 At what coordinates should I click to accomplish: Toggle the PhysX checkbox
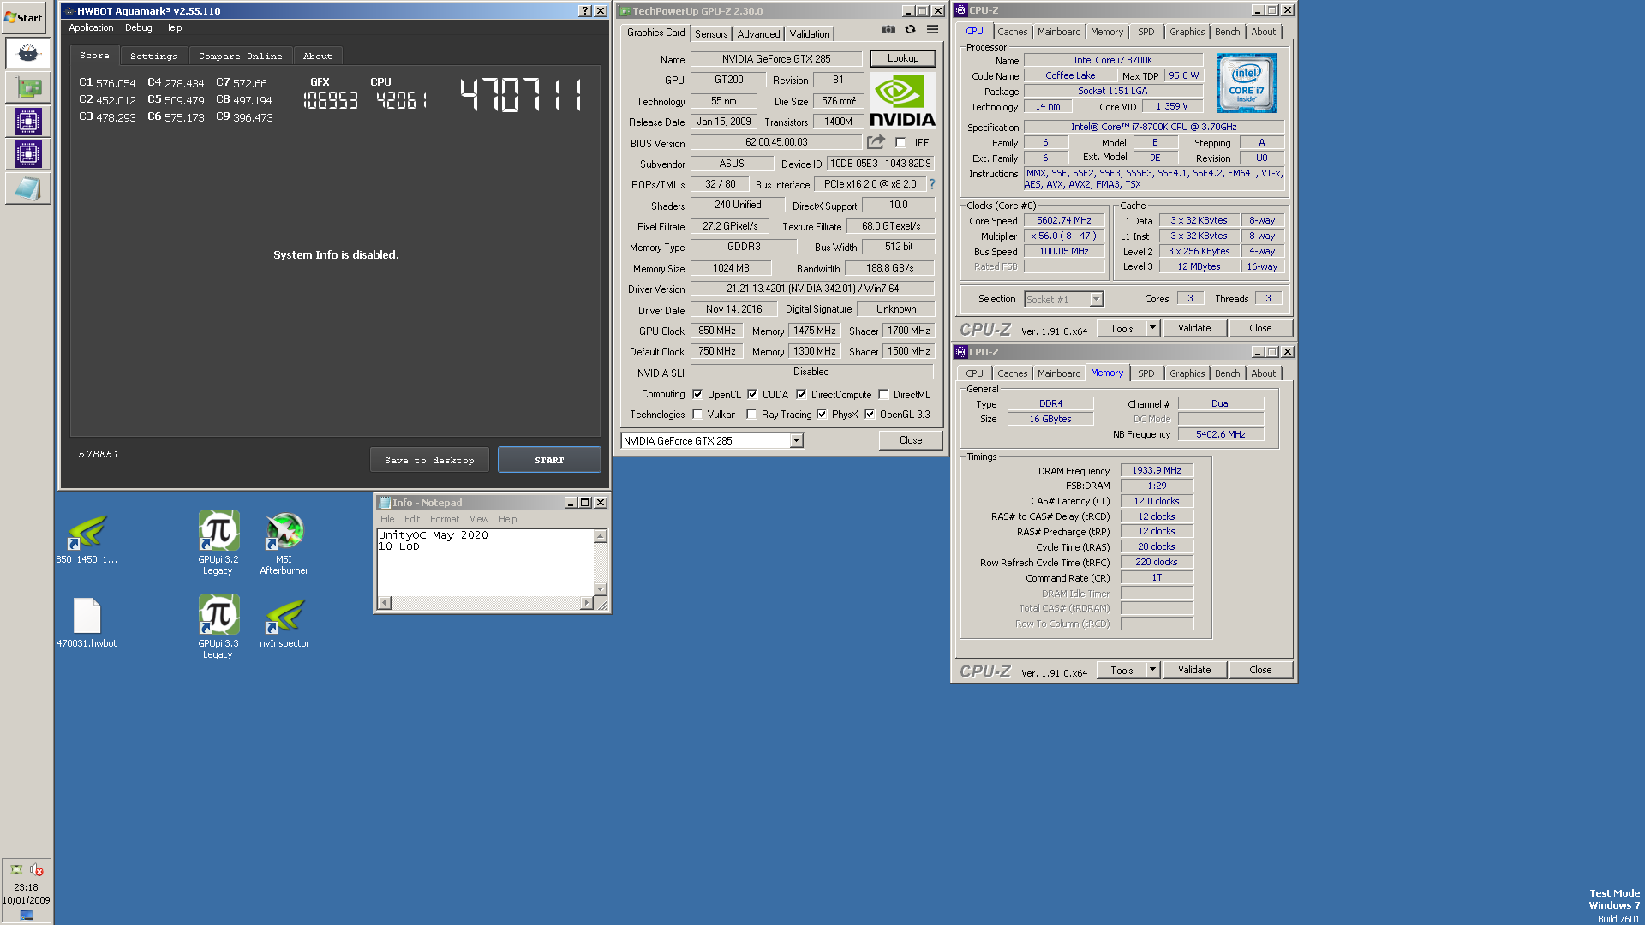(822, 415)
